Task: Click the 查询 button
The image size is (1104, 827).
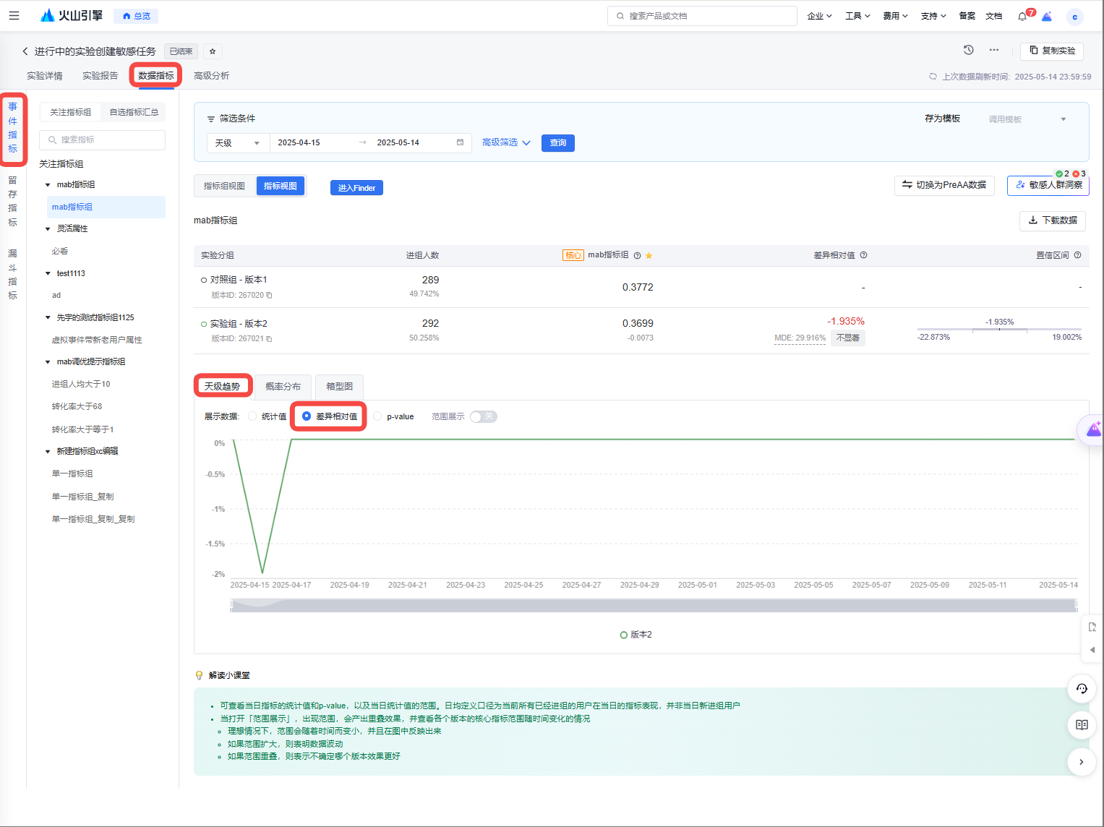Action: [558, 143]
